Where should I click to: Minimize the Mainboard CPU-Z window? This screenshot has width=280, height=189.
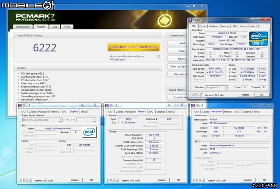pos(255,105)
